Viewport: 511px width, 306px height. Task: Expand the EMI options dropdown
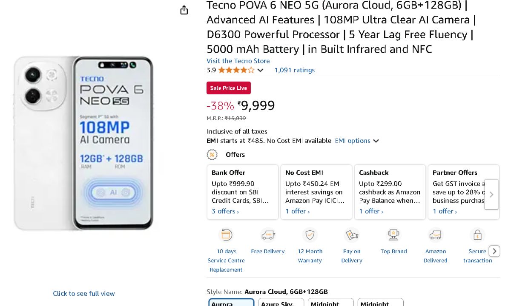pyautogui.click(x=357, y=141)
